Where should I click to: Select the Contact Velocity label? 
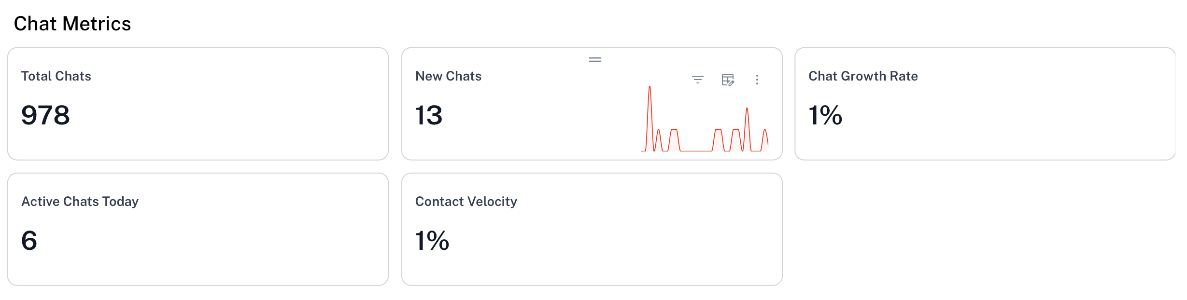click(x=466, y=202)
